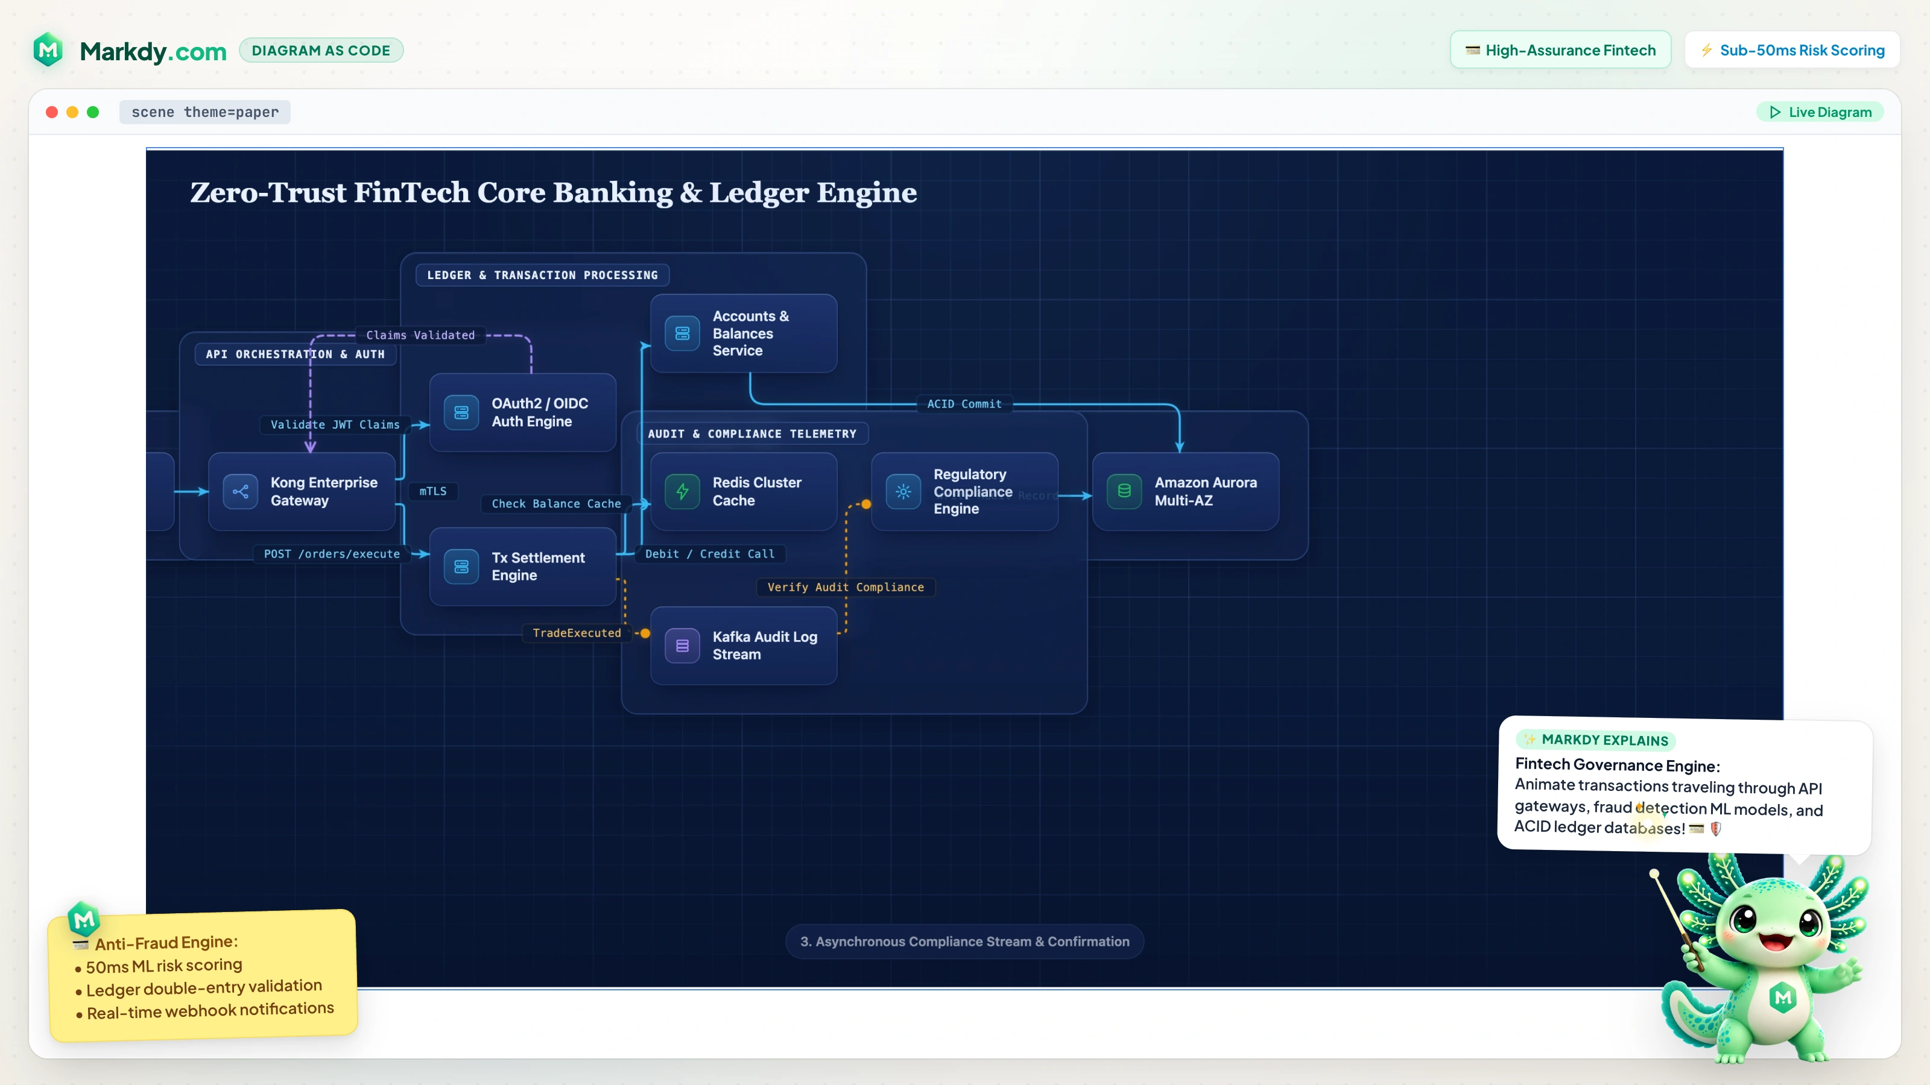The height and width of the screenshot is (1085, 1930).
Task: Select the Tx Settlement Engine label
Action: pos(538,566)
